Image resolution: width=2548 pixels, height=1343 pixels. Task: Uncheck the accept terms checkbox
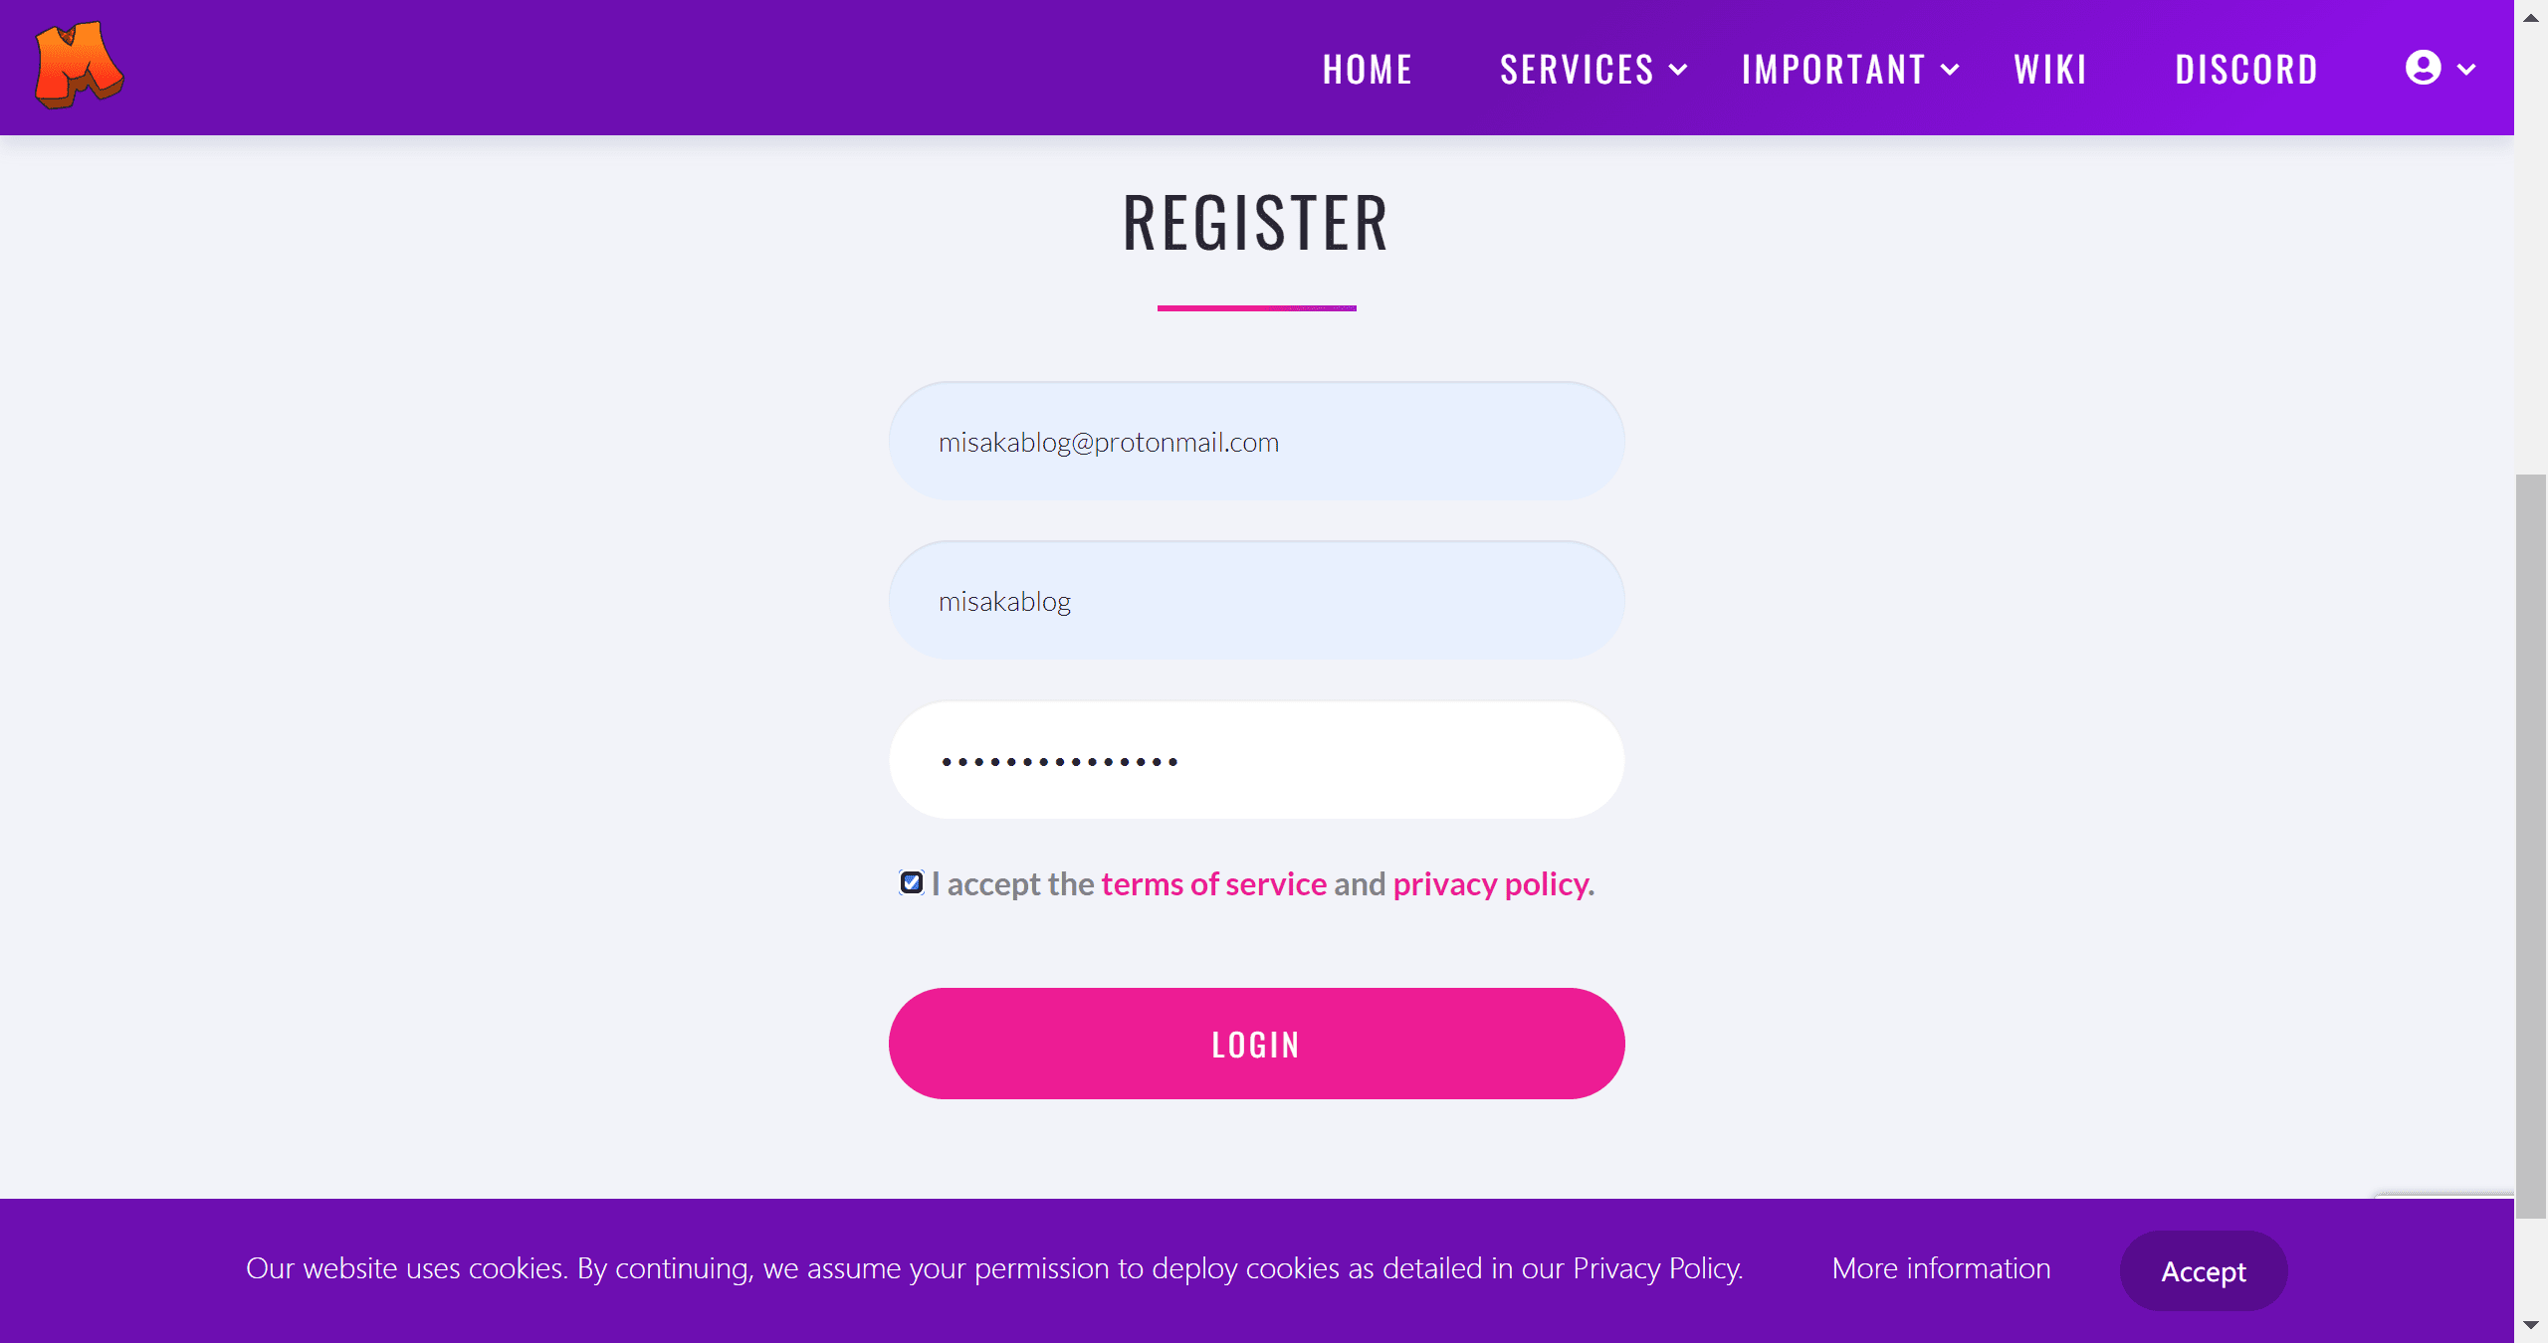coord(912,882)
